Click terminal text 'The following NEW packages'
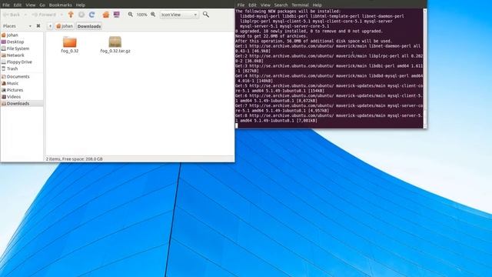The height and width of the screenshot is (277, 492). [288, 12]
